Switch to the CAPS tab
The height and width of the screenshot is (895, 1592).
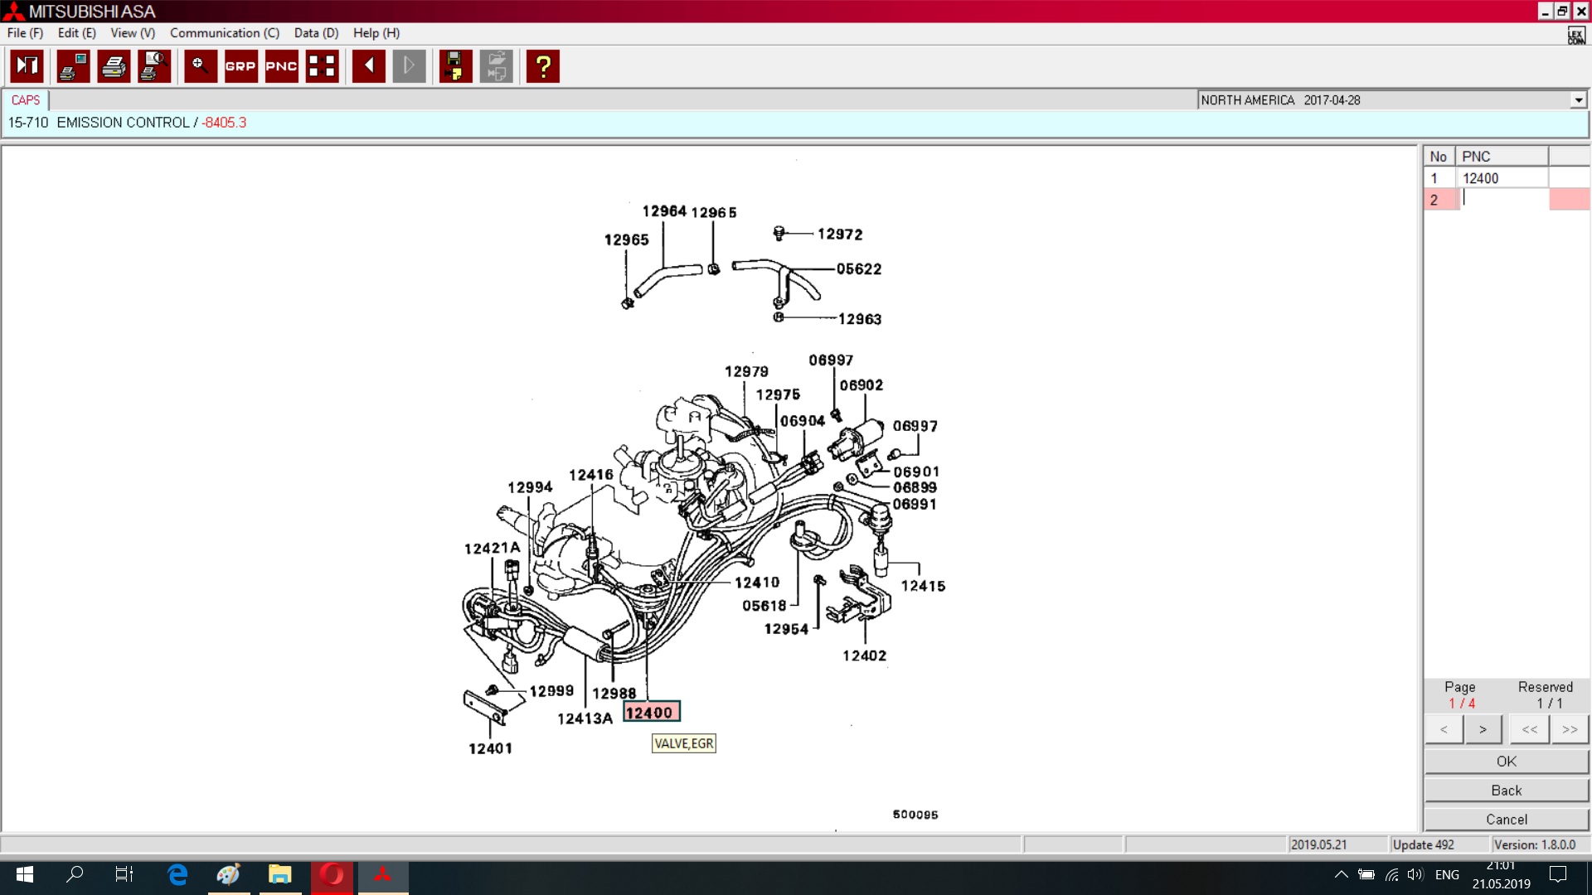pos(26,100)
